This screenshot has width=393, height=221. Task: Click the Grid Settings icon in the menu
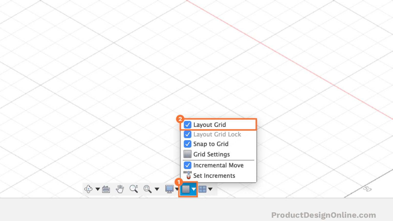click(x=188, y=154)
